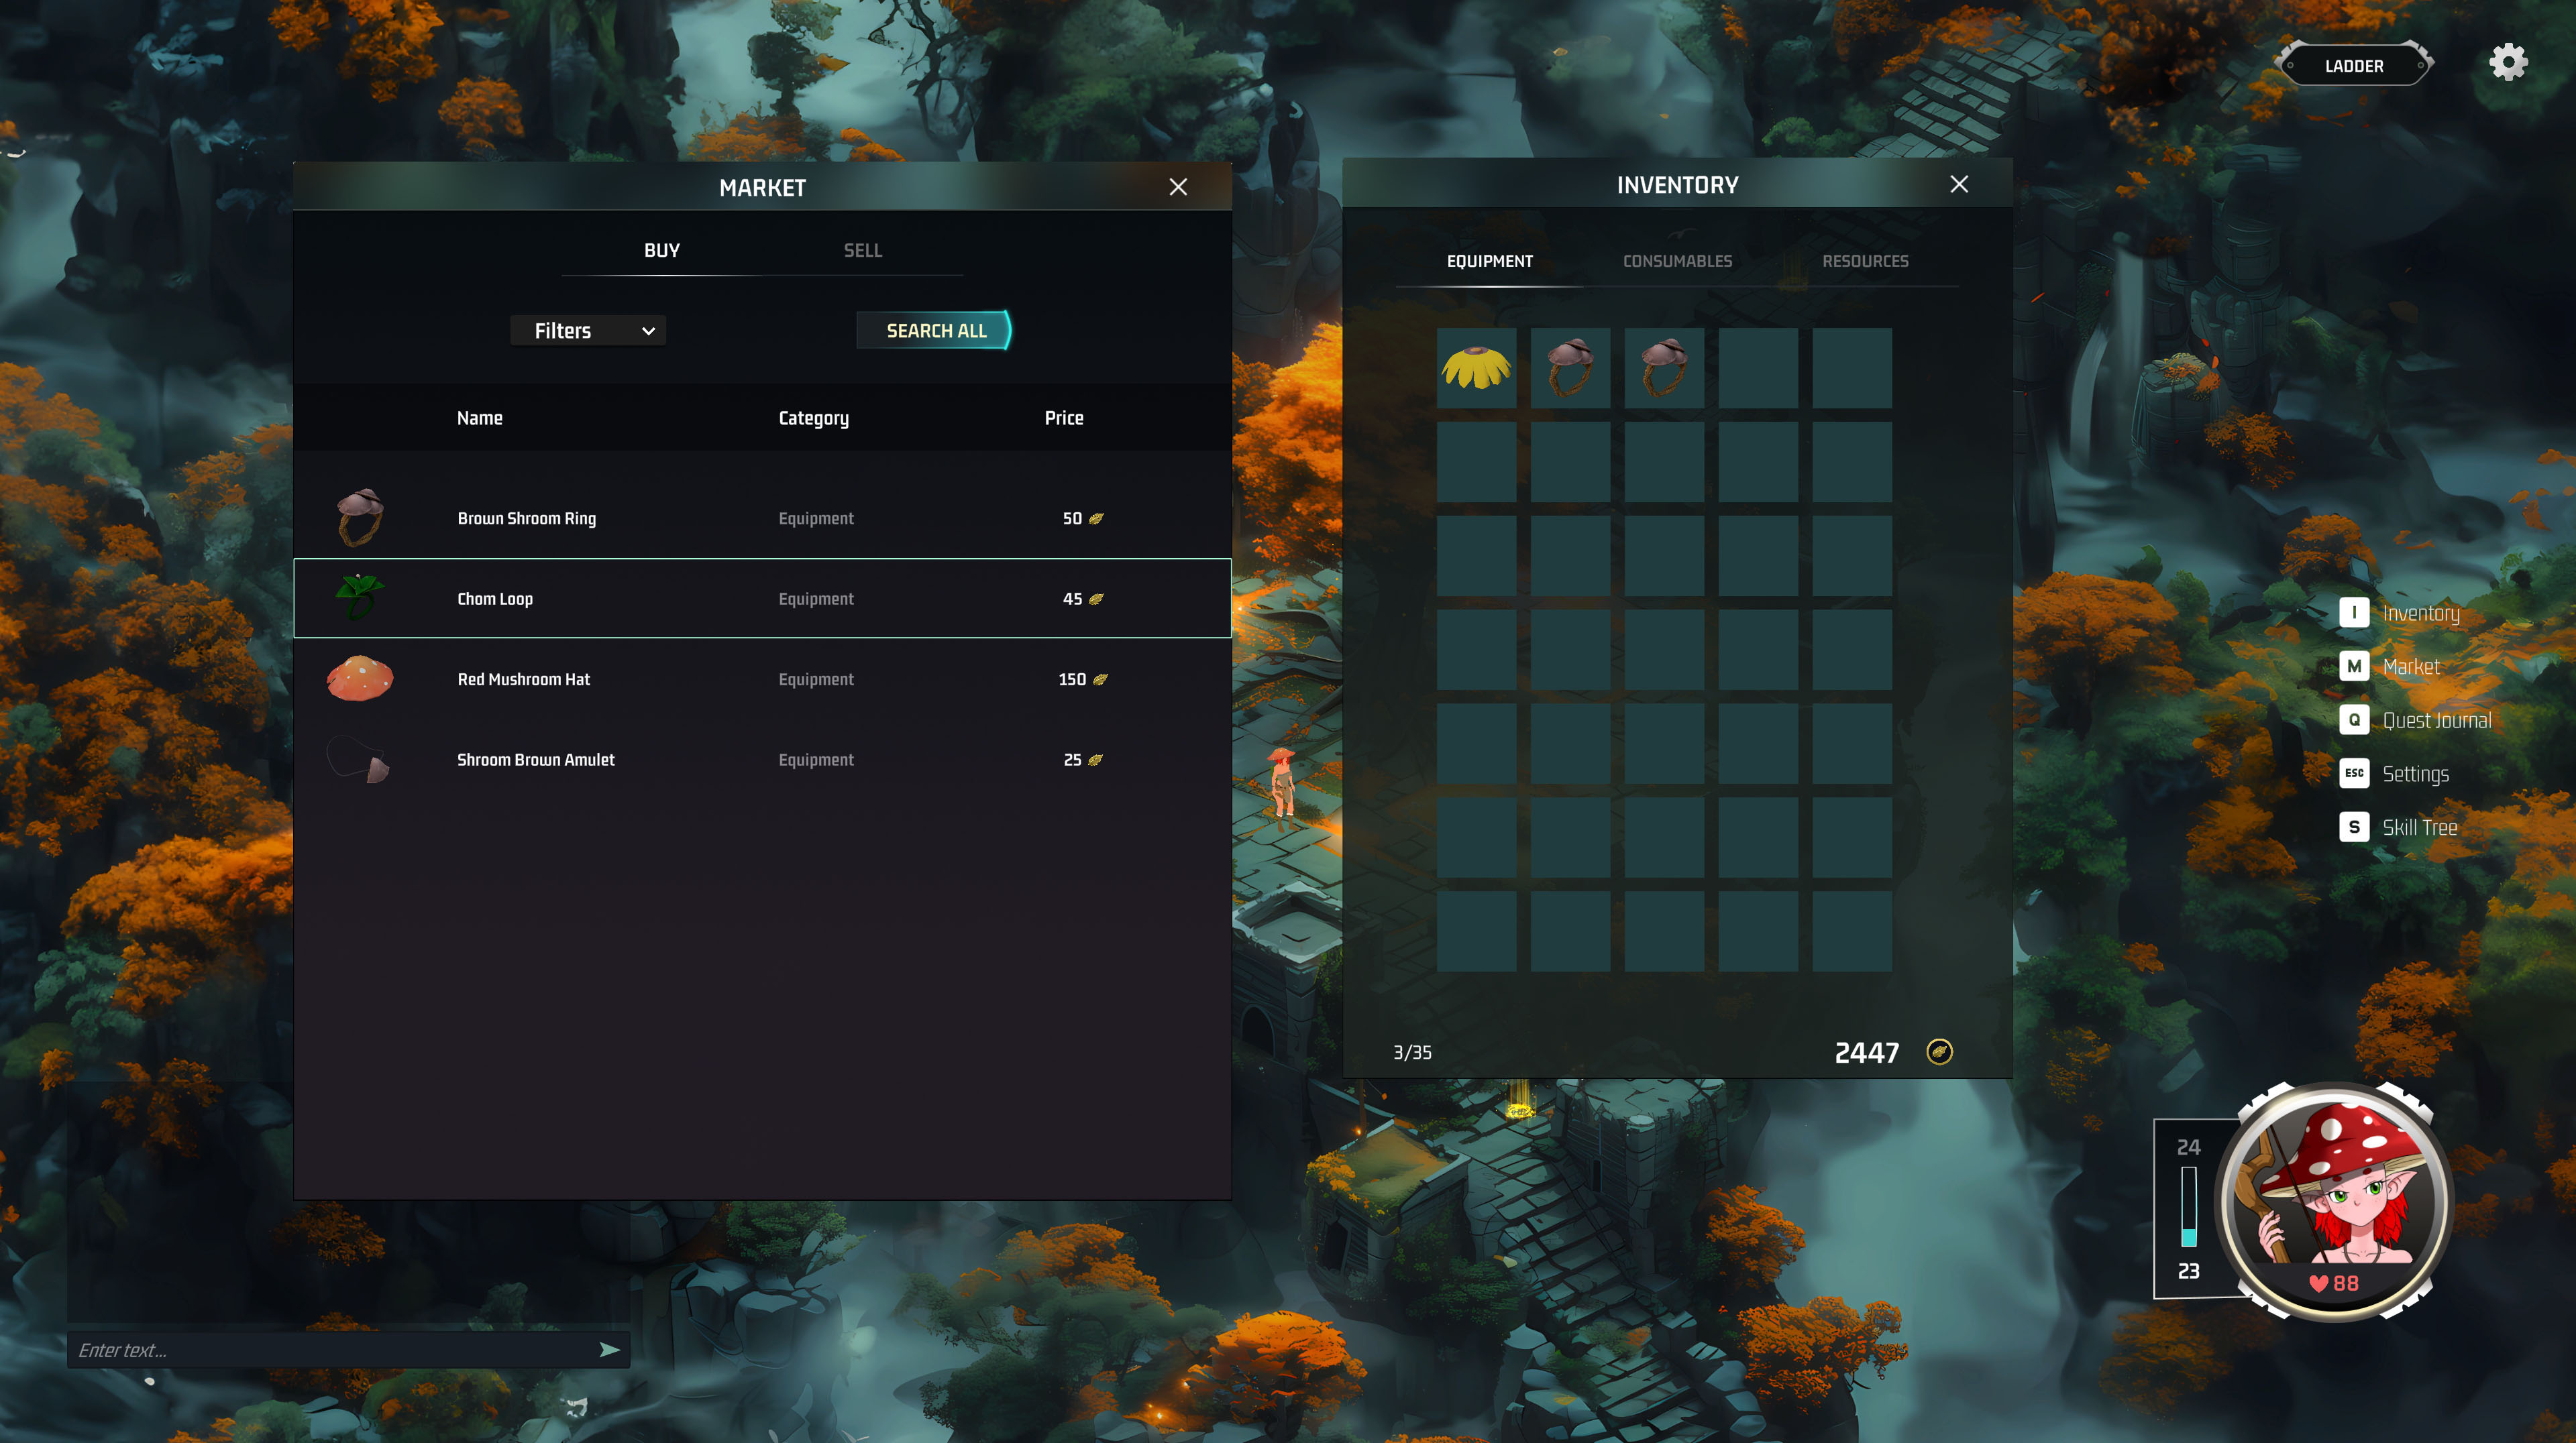The image size is (2576, 1443).
Task: Open the RESOURCES inventory tab
Action: pos(1865,261)
